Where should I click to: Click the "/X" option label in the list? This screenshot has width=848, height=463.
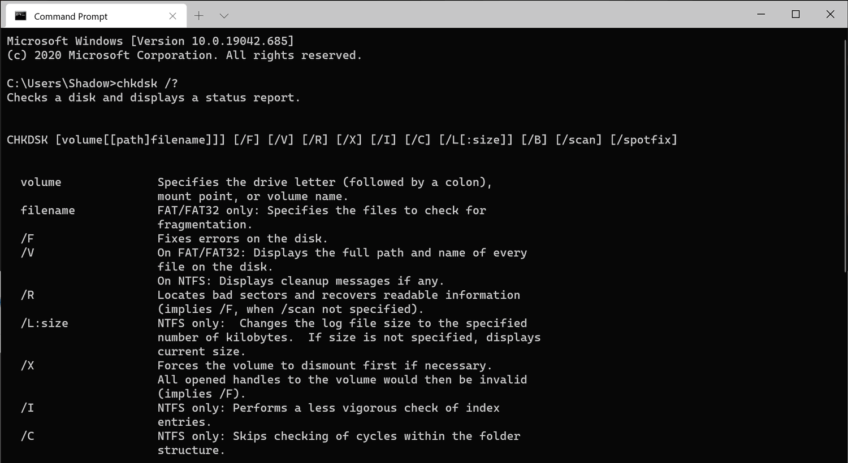point(27,366)
